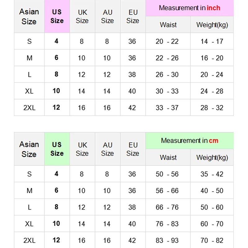Click the weight range 16 - 20
Screen dimensions: 248x248
coord(212,58)
